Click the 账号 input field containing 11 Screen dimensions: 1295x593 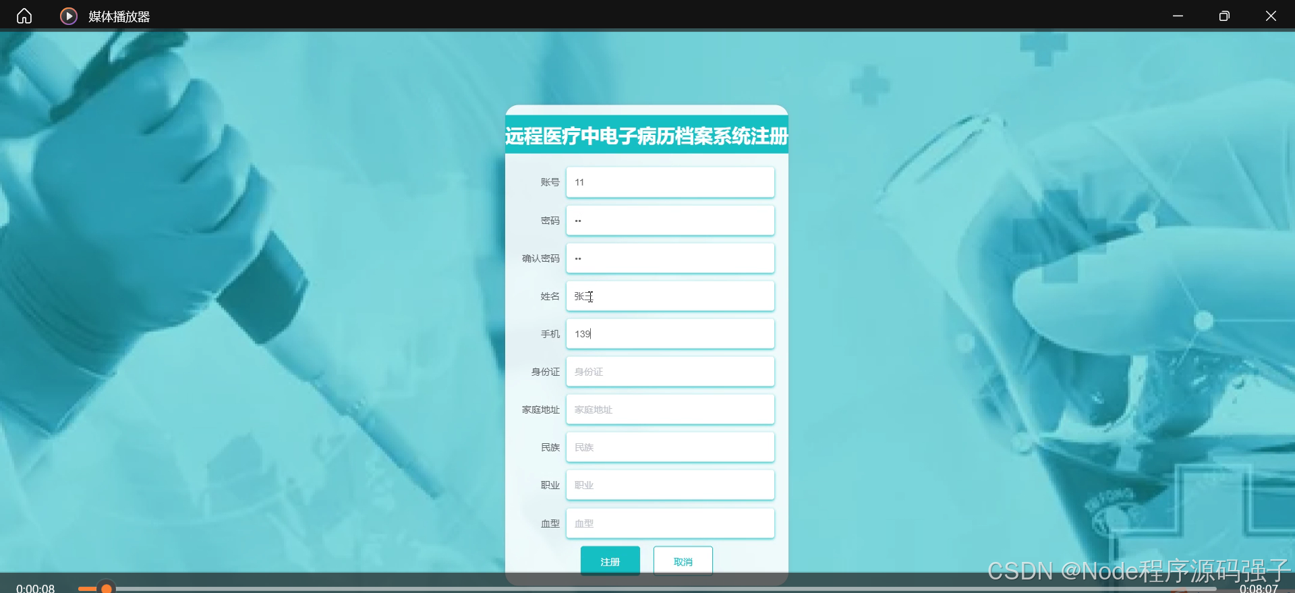tap(670, 182)
